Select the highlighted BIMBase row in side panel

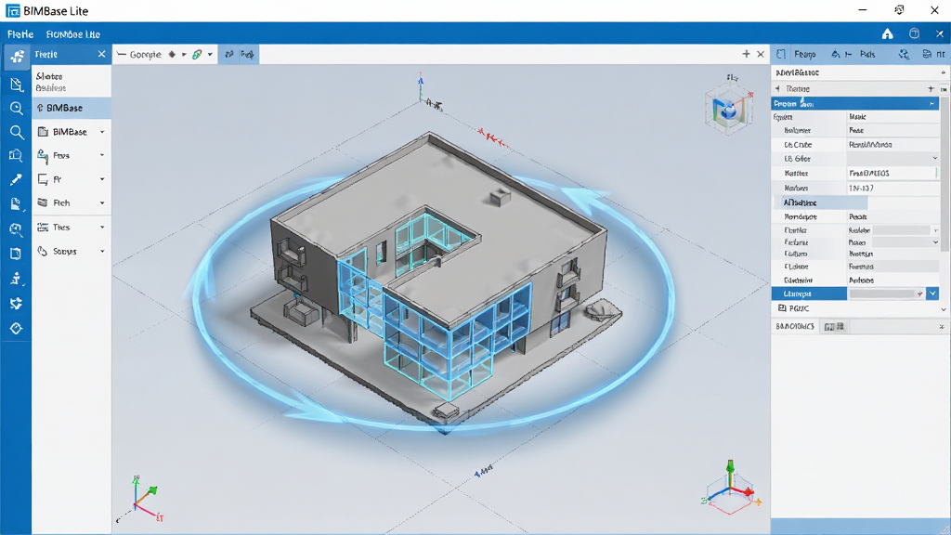[72, 108]
